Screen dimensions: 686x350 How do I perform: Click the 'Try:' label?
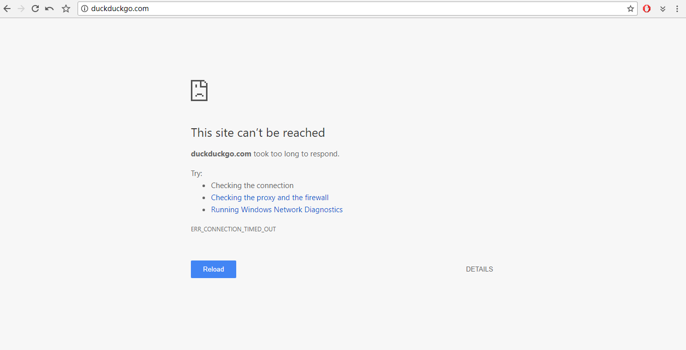[x=196, y=173]
